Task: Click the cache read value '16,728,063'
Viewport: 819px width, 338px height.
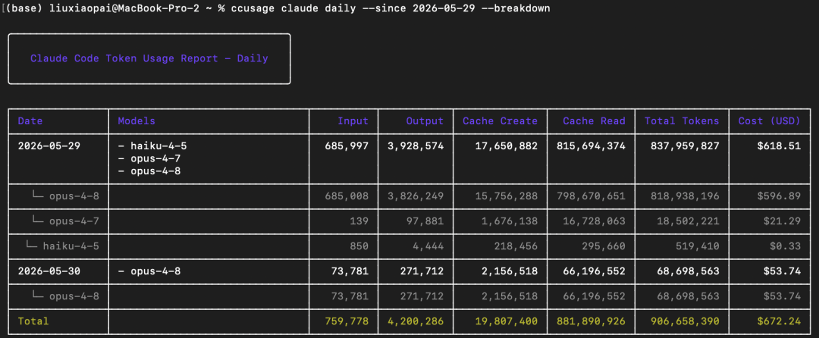Action: point(594,221)
